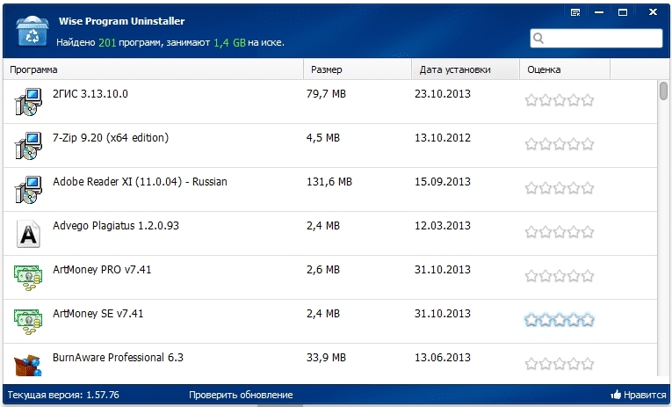The image size is (672, 407).
Task: Click Текущая версия: 1.57.76 status text
Action: (63, 395)
